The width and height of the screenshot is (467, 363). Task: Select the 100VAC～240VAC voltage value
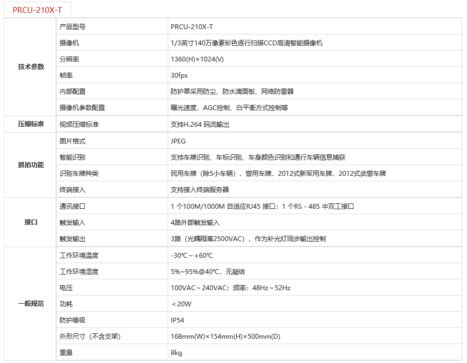198,288
